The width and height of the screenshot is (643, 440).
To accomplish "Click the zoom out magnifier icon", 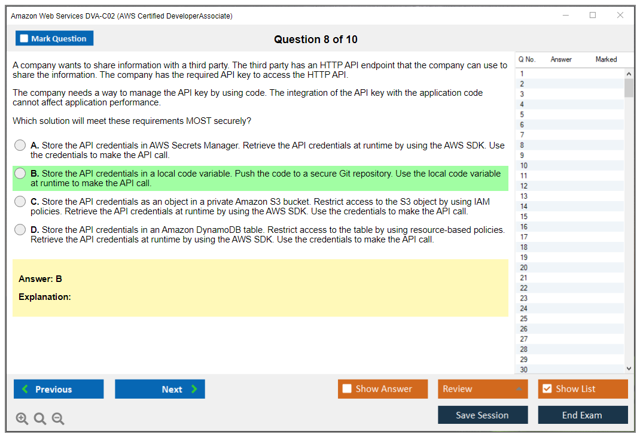I will point(58,418).
